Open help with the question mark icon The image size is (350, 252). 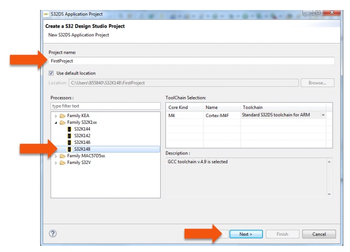pos(53,234)
